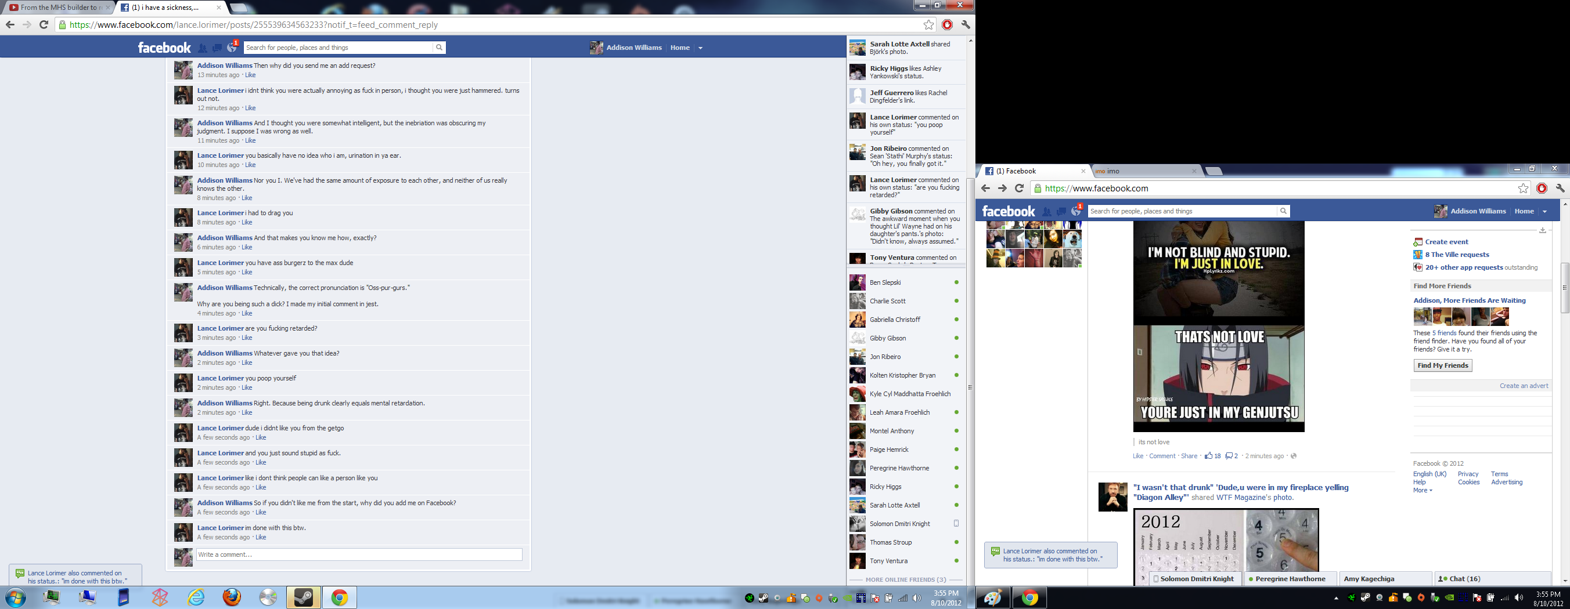Image resolution: width=1570 pixels, height=609 pixels.
Task: Click the 'Diagon Alley' post profile thumbnail
Action: point(1112,497)
